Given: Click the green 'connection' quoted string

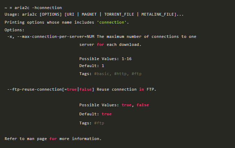Looking at the screenshot, I should coord(113,22).
